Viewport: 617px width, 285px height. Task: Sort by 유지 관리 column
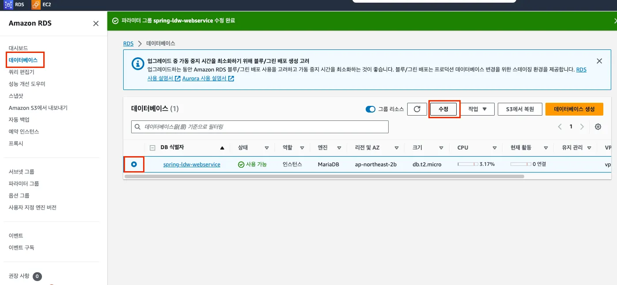tap(589, 148)
